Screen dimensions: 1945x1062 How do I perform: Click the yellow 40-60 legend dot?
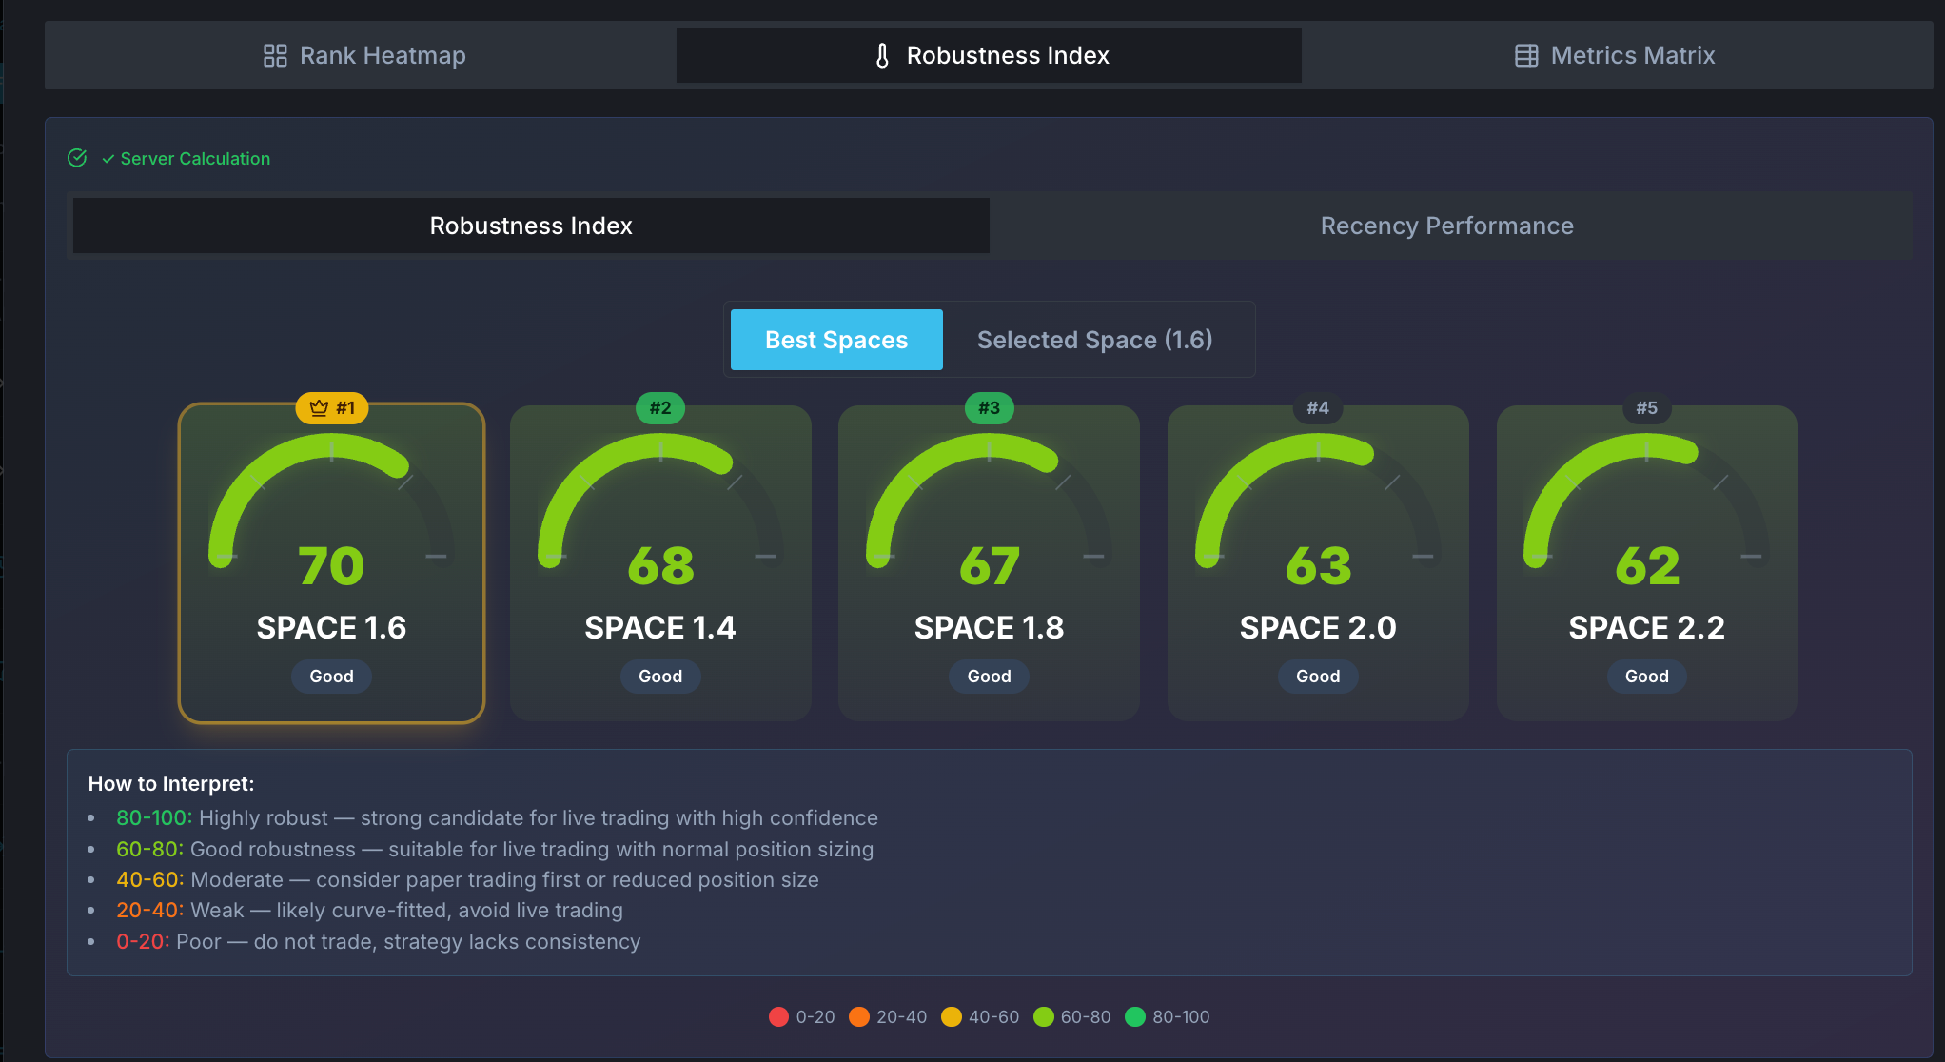951,1016
